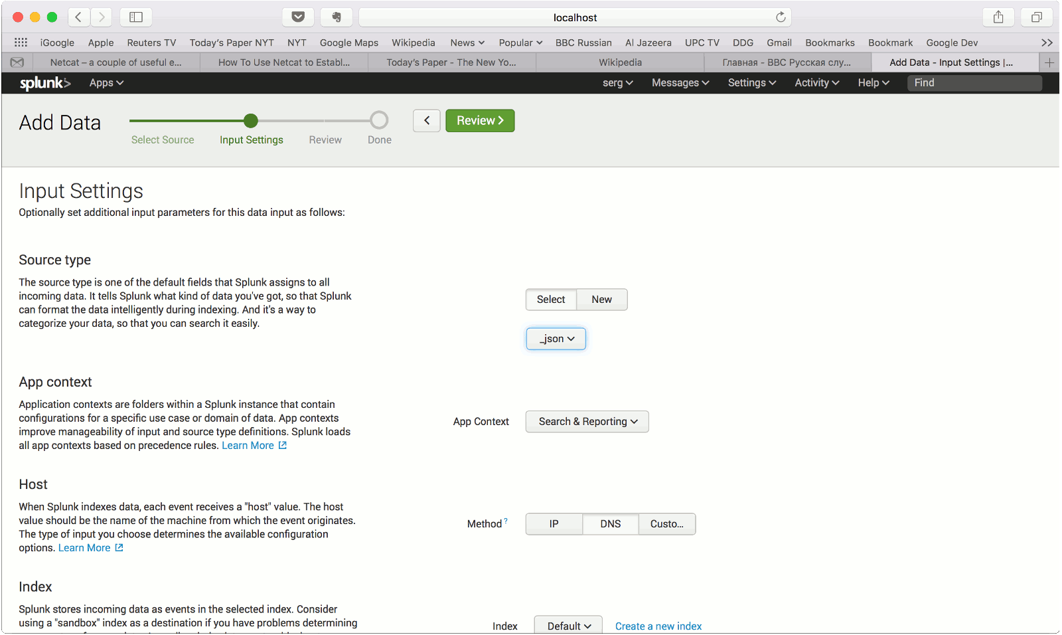The height and width of the screenshot is (635, 1062).
Task: Open the Splunk Settings menu
Action: pyautogui.click(x=752, y=83)
